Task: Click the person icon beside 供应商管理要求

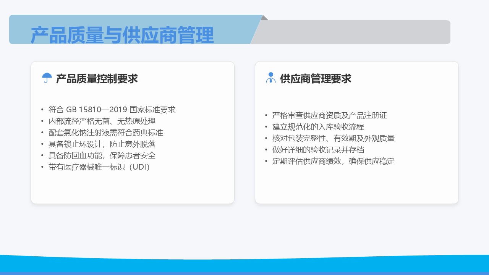Action: point(270,78)
